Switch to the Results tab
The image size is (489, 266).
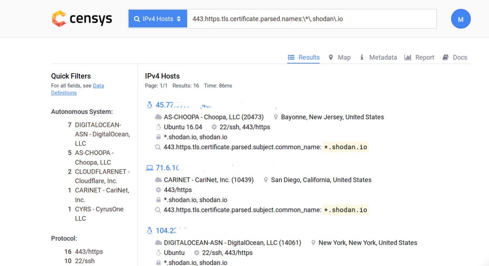[x=303, y=57]
